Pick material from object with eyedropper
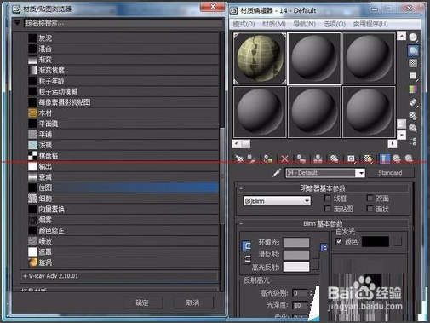The height and width of the screenshot is (323, 430). (x=277, y=172)
